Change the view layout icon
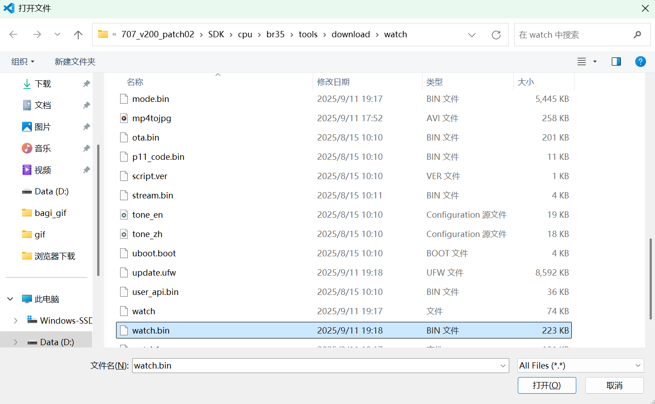 582,61
